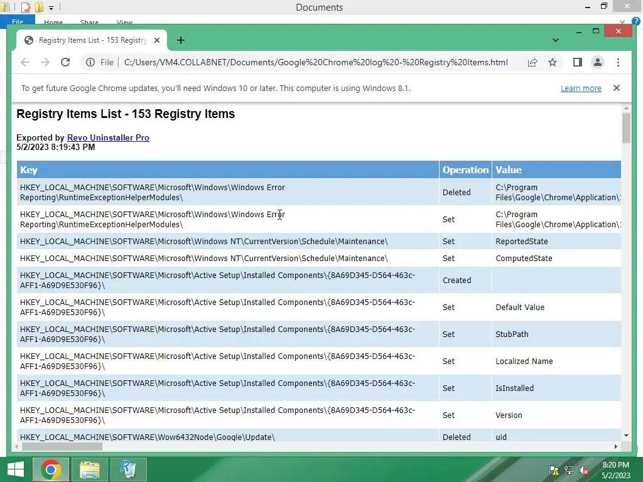This screenshot has height=482, width=643.
Task: Open the Revo Uninstaller taskbar icon
Action: click(128, 469)
